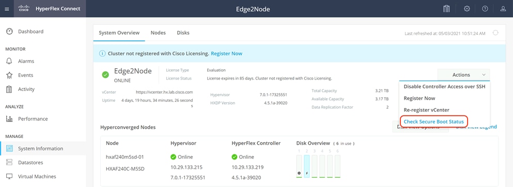The width and height of the screenshot is (513, 187).
Task: Open the clipboard activity icon in header
Action: pos(446,9)
